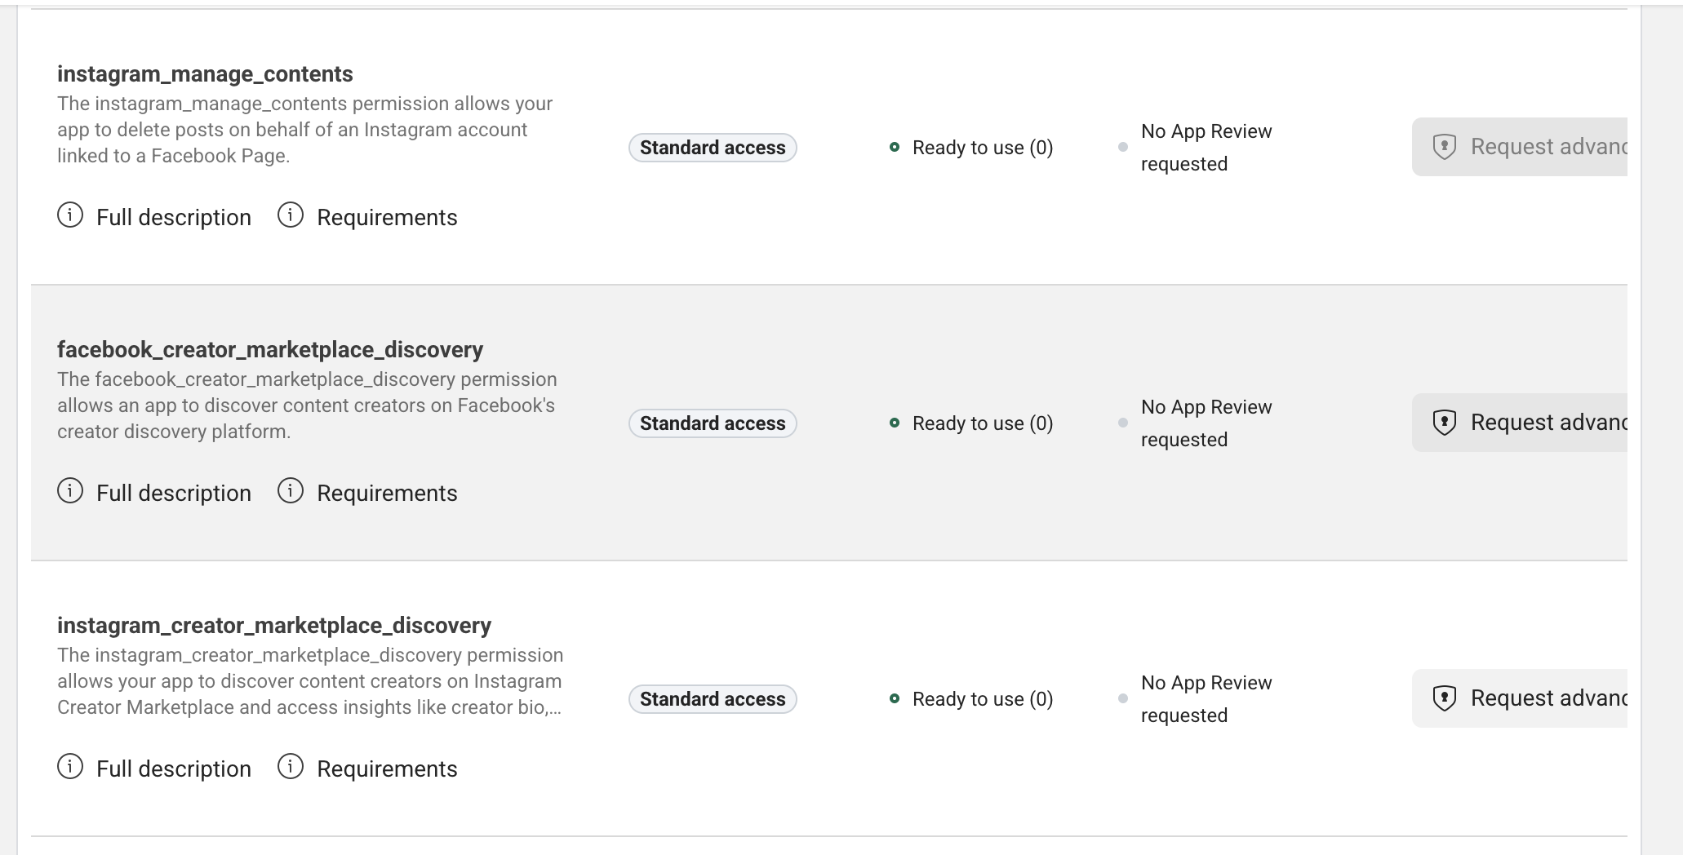
Task: Click info icon beside facebook_creator_marketplace_discovery Requirements
Action: point(291,491)
